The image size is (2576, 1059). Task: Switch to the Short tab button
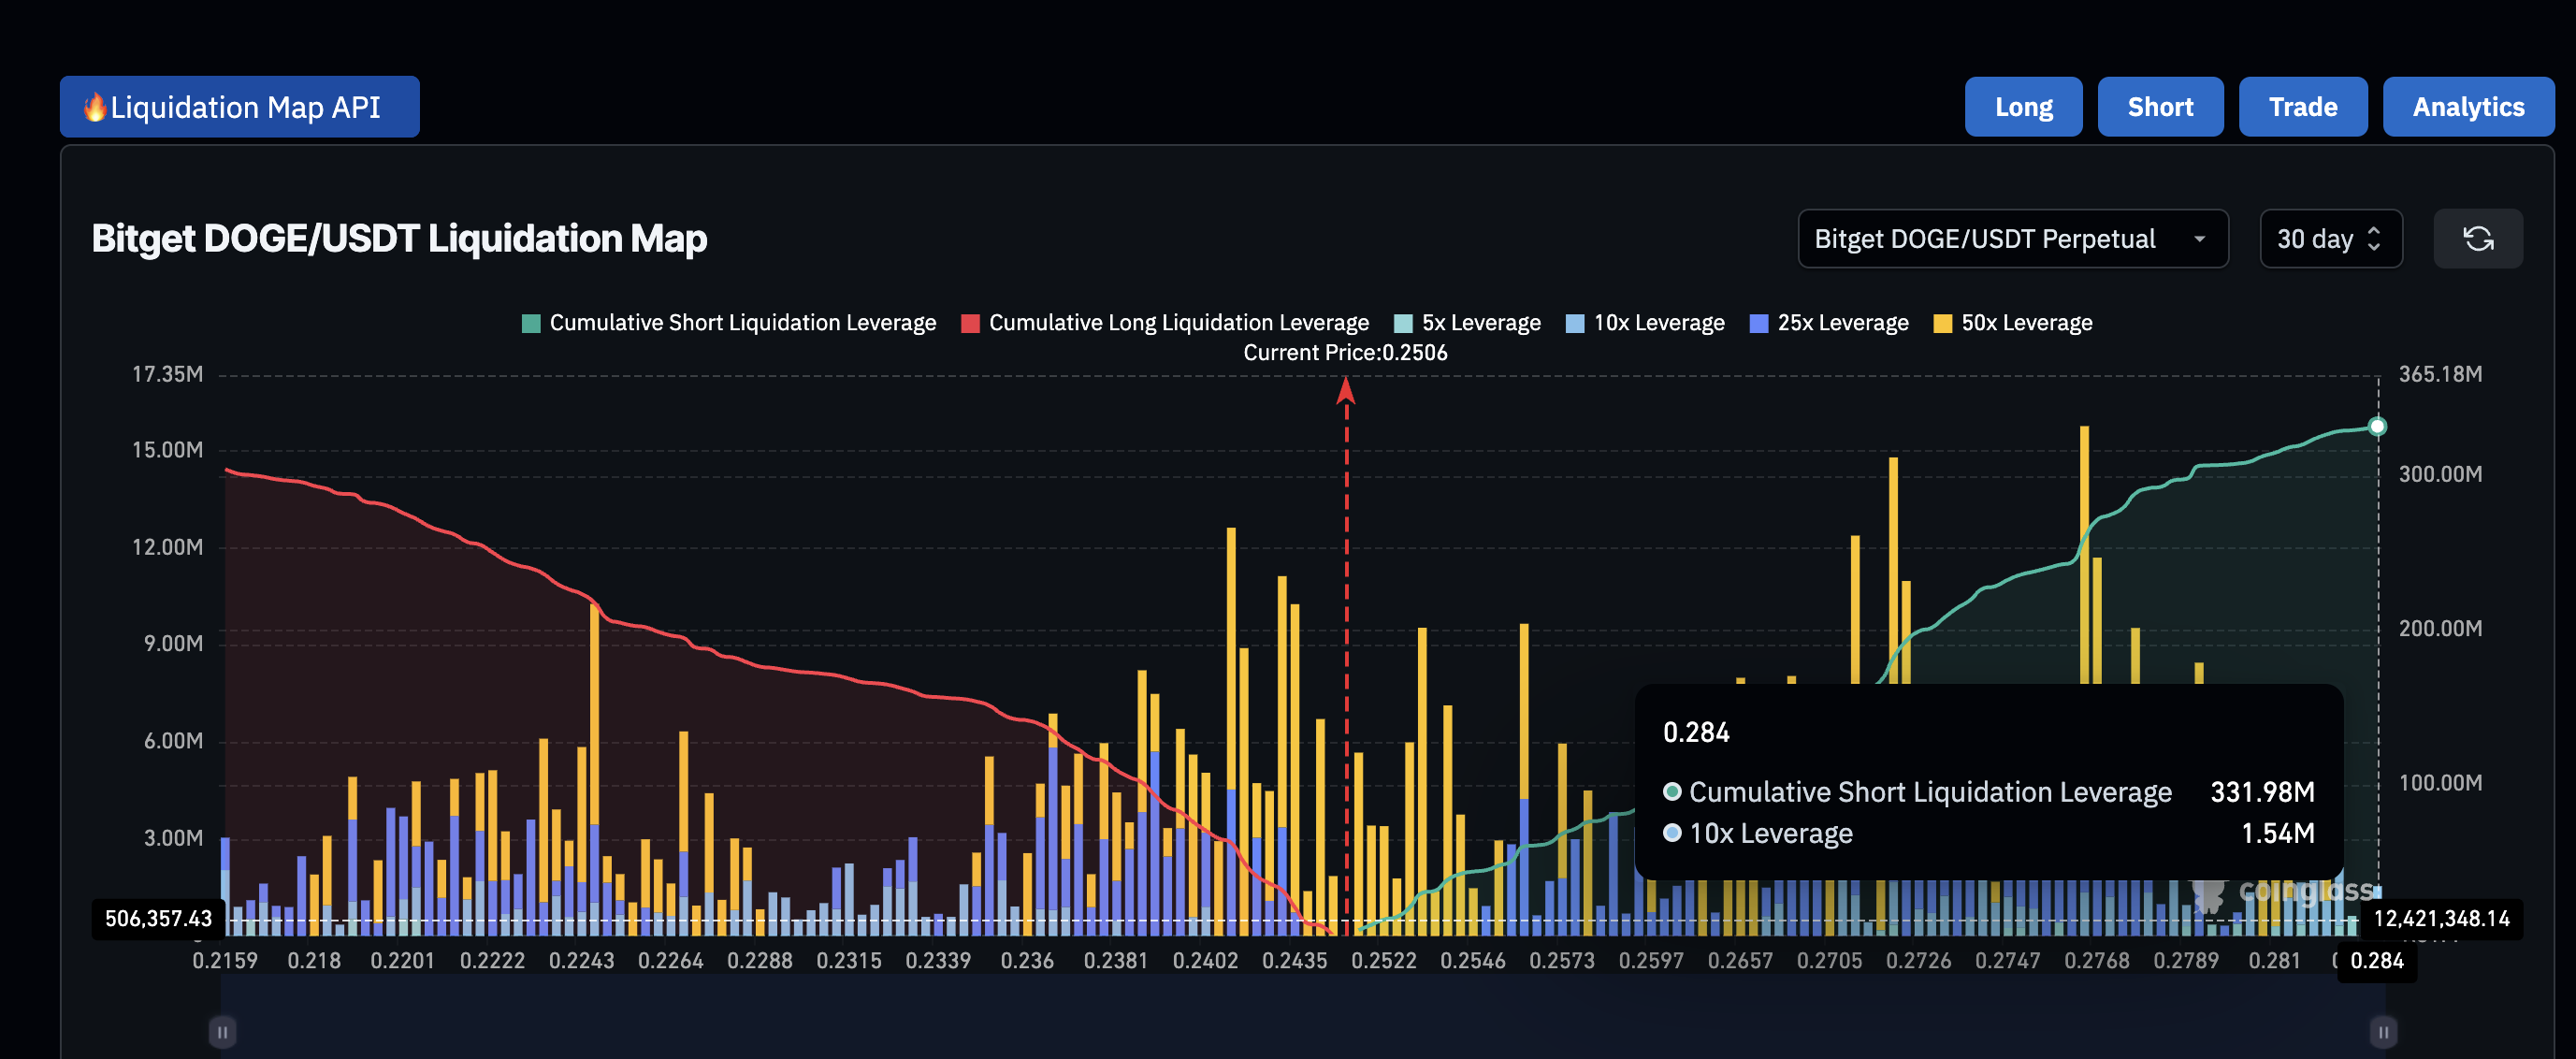click(2160, 107)
